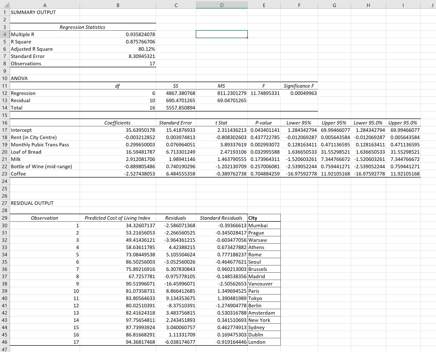The width and height of the screenshot is (436, 352).
Task: Select the Significance F value 0.00049963
Action: [299, 93]
